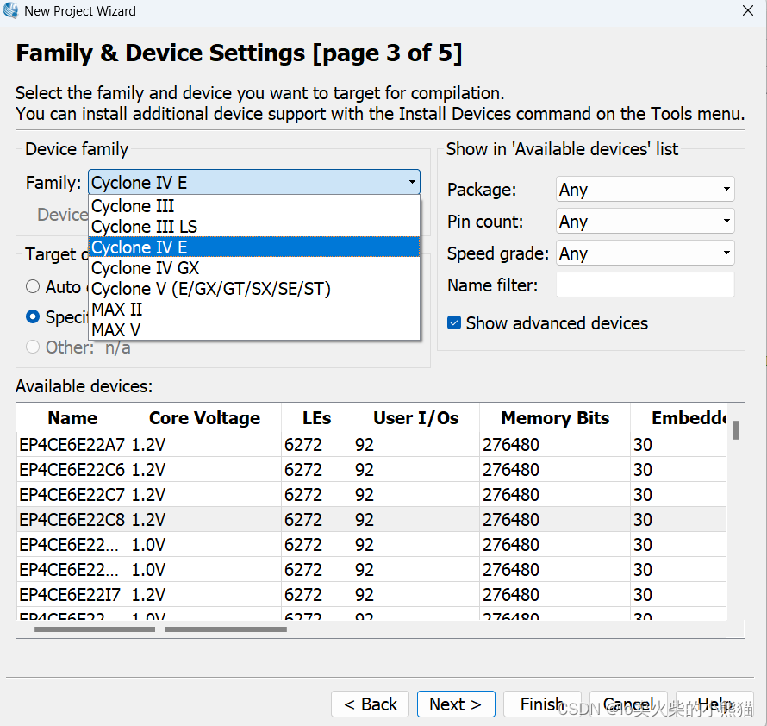The width and height of the screenshot is (767, 726).
Task: Choose Cyclone III from family list
Action: pos(133,206)
